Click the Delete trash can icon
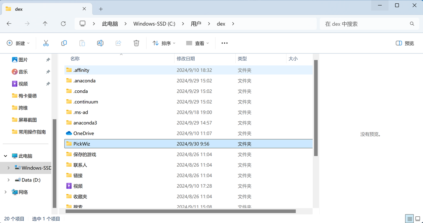This screenshot has width=423, height=223. [136, 43]
